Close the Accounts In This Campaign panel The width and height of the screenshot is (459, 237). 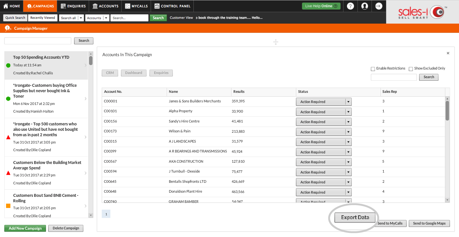[448, 53]
